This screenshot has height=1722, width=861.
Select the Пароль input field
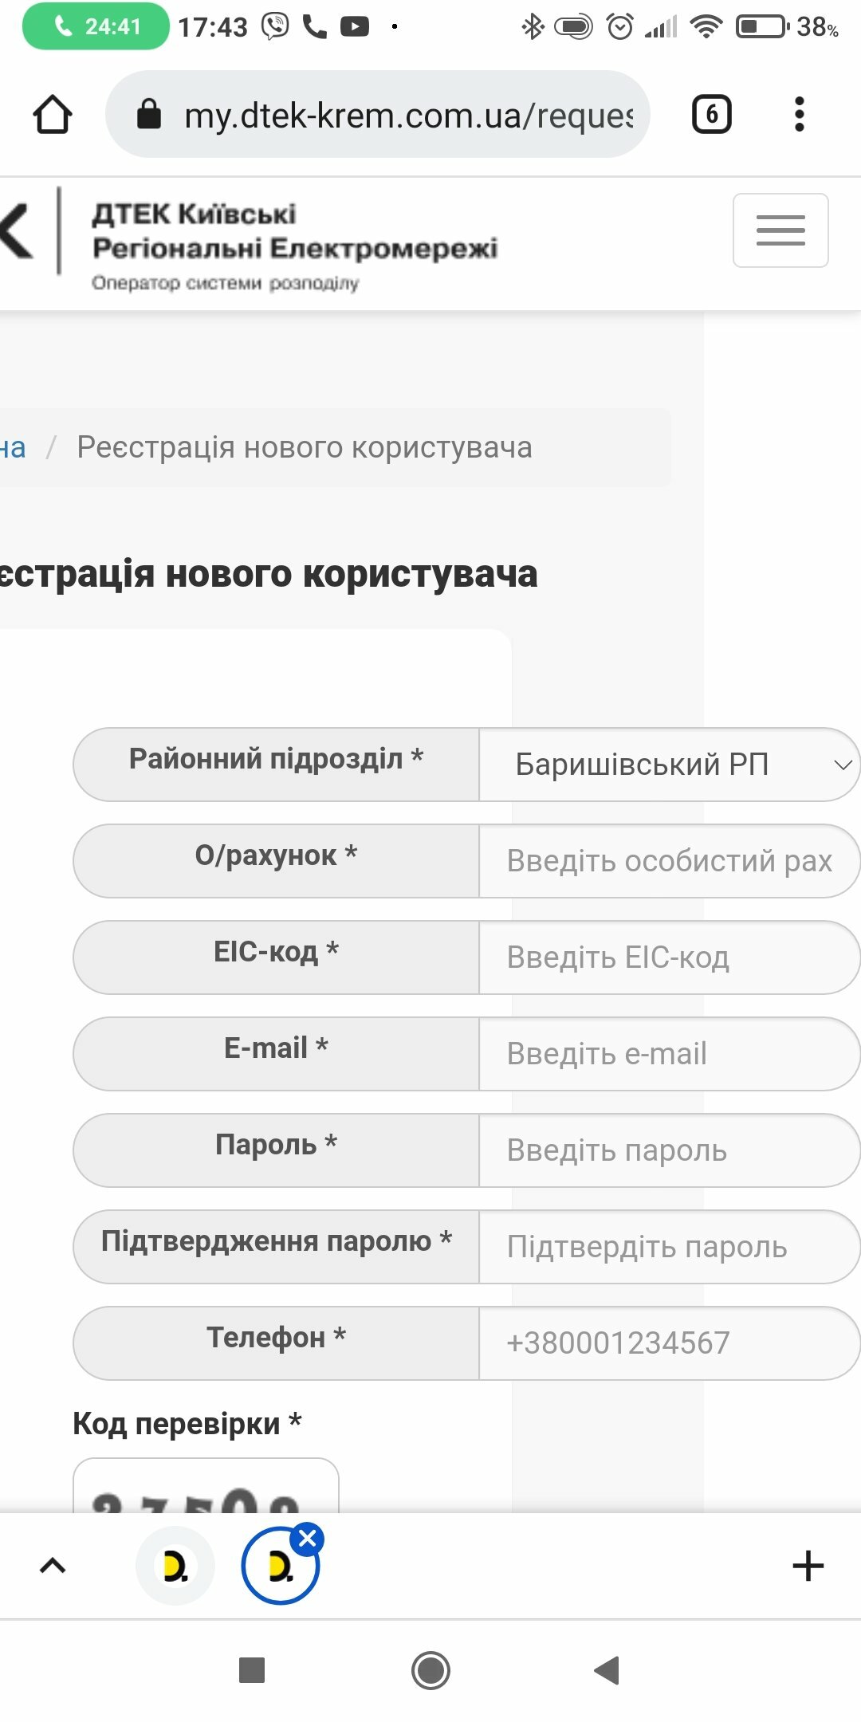tap(670, 1150)
